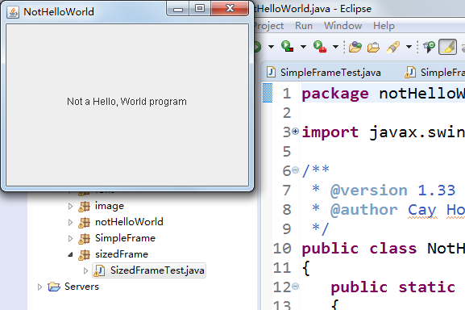Click line number 2 in the editor gutter
This screenshot has width=465, height=310.
click(x=287, y=113)
